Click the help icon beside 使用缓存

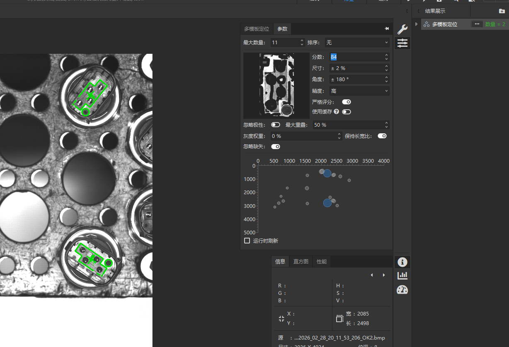click(x=336, y=112)
